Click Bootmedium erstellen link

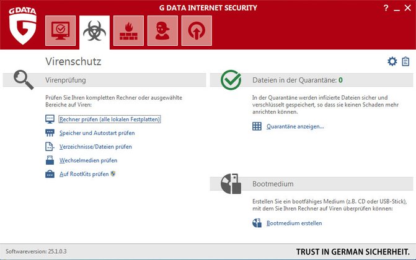click(x=294, y=223)
